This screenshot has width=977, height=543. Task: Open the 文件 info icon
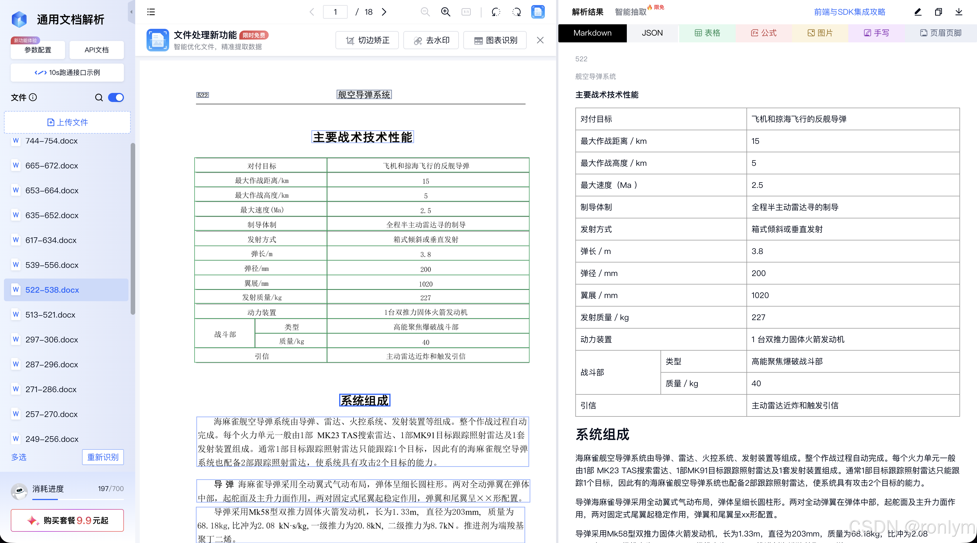(33, 97)
